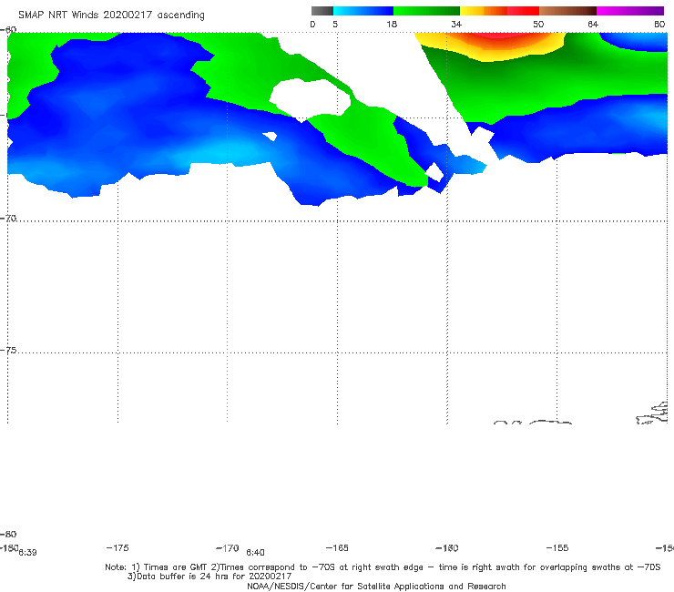Click the color bar tick label "5"

[x=335, y=25]
